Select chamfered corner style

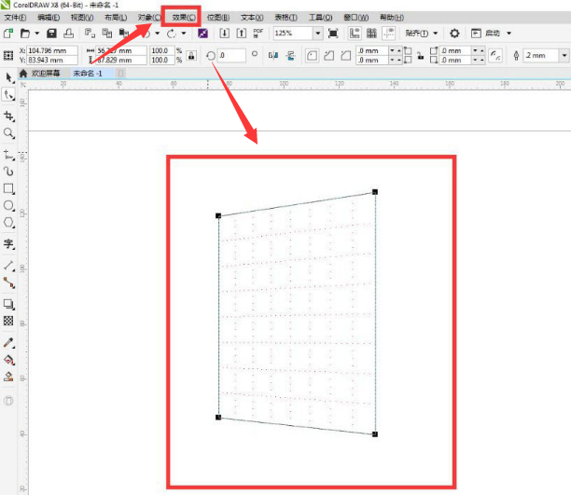[x=346, y=56]
